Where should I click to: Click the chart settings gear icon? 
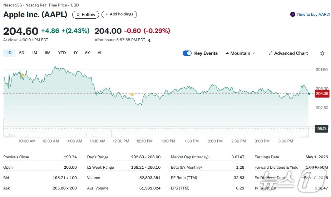(322, 53)
